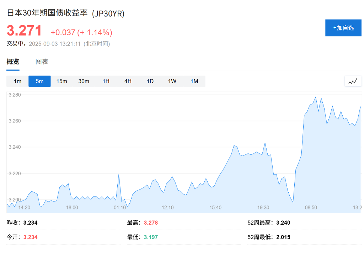Open the 图表 tab
This screenshot has height=258, width=364.
(x=42, y=62)
